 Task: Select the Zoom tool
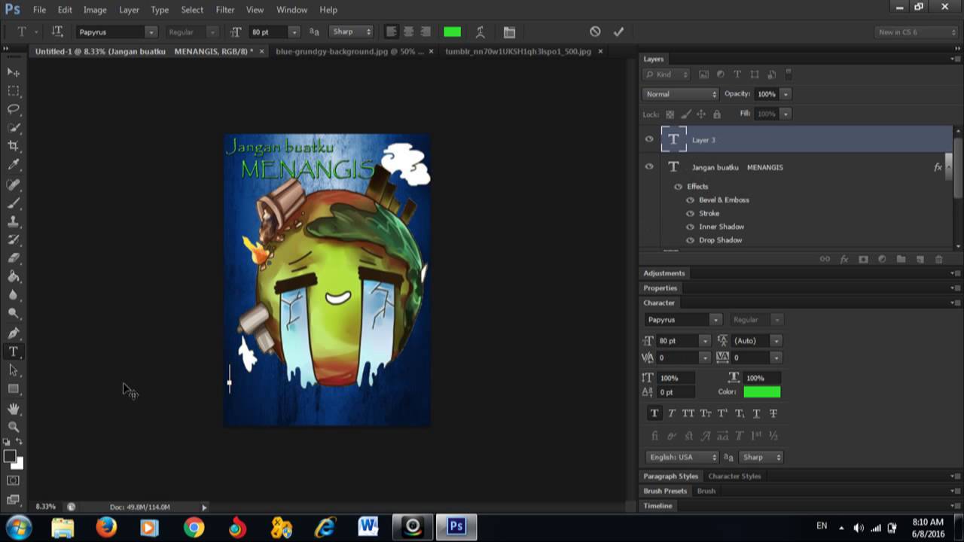coord(14,426)
